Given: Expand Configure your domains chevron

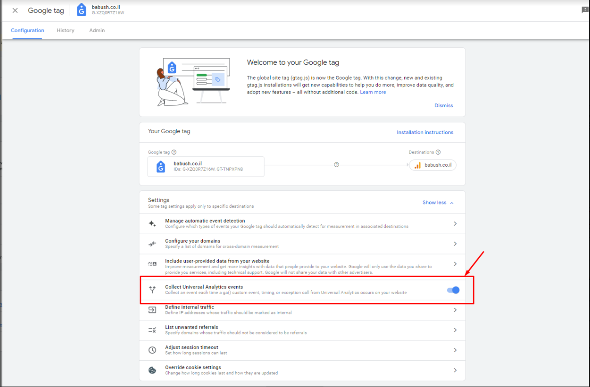Looking at the screenshot, I should tap(455, 244).
